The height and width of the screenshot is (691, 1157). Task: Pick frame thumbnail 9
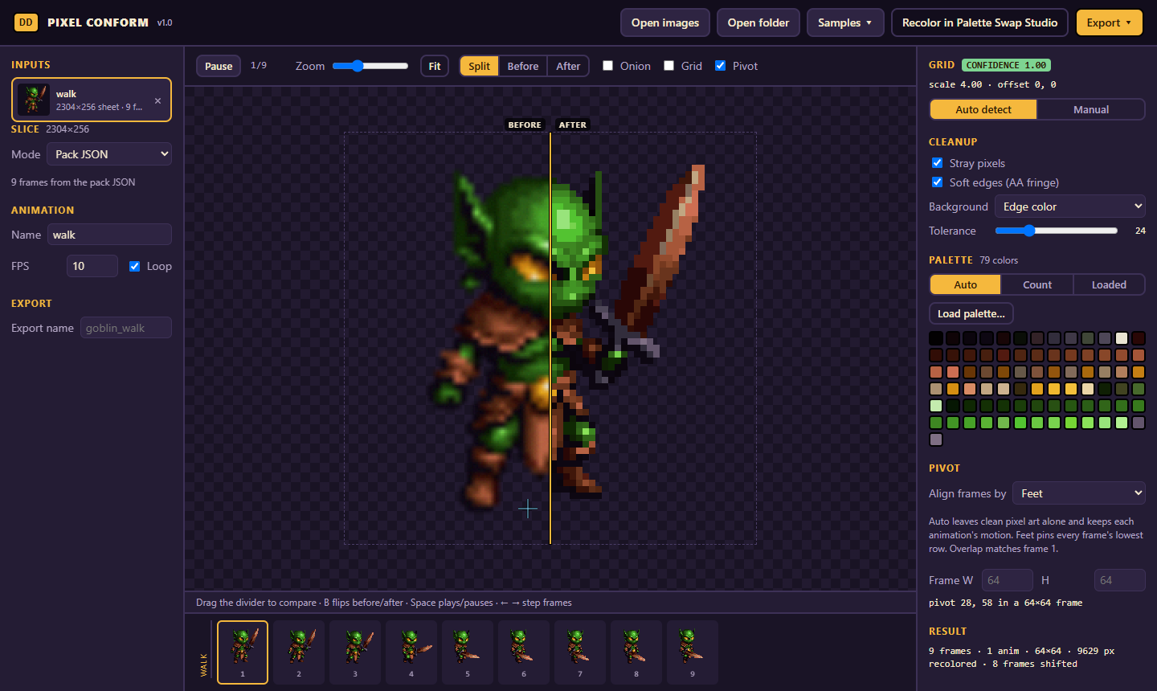tap(693, 652)
